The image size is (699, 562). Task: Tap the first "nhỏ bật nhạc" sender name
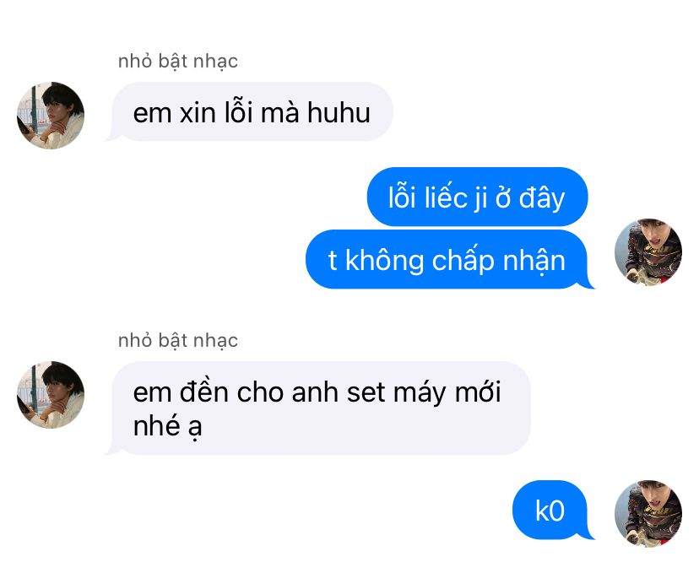click(178, 61)
